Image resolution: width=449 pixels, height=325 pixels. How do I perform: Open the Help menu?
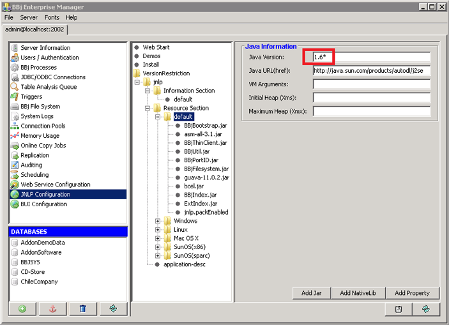72,17
